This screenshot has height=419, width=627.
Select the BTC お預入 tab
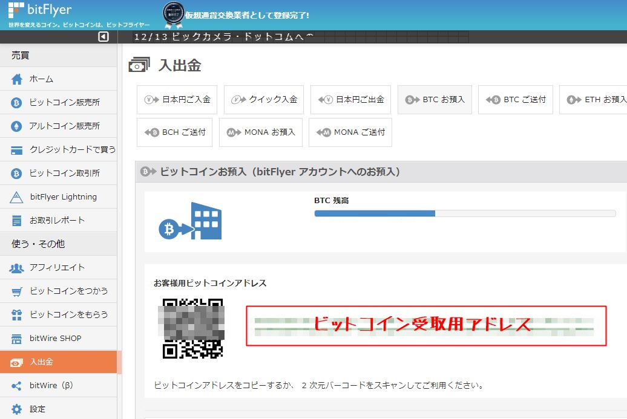click(435, 99)
